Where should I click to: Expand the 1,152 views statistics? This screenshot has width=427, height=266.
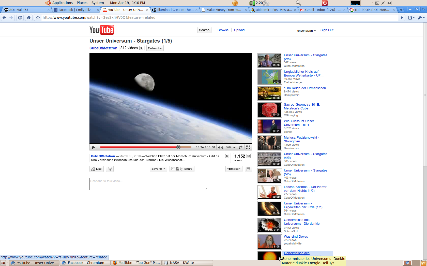tap(249, 156)
